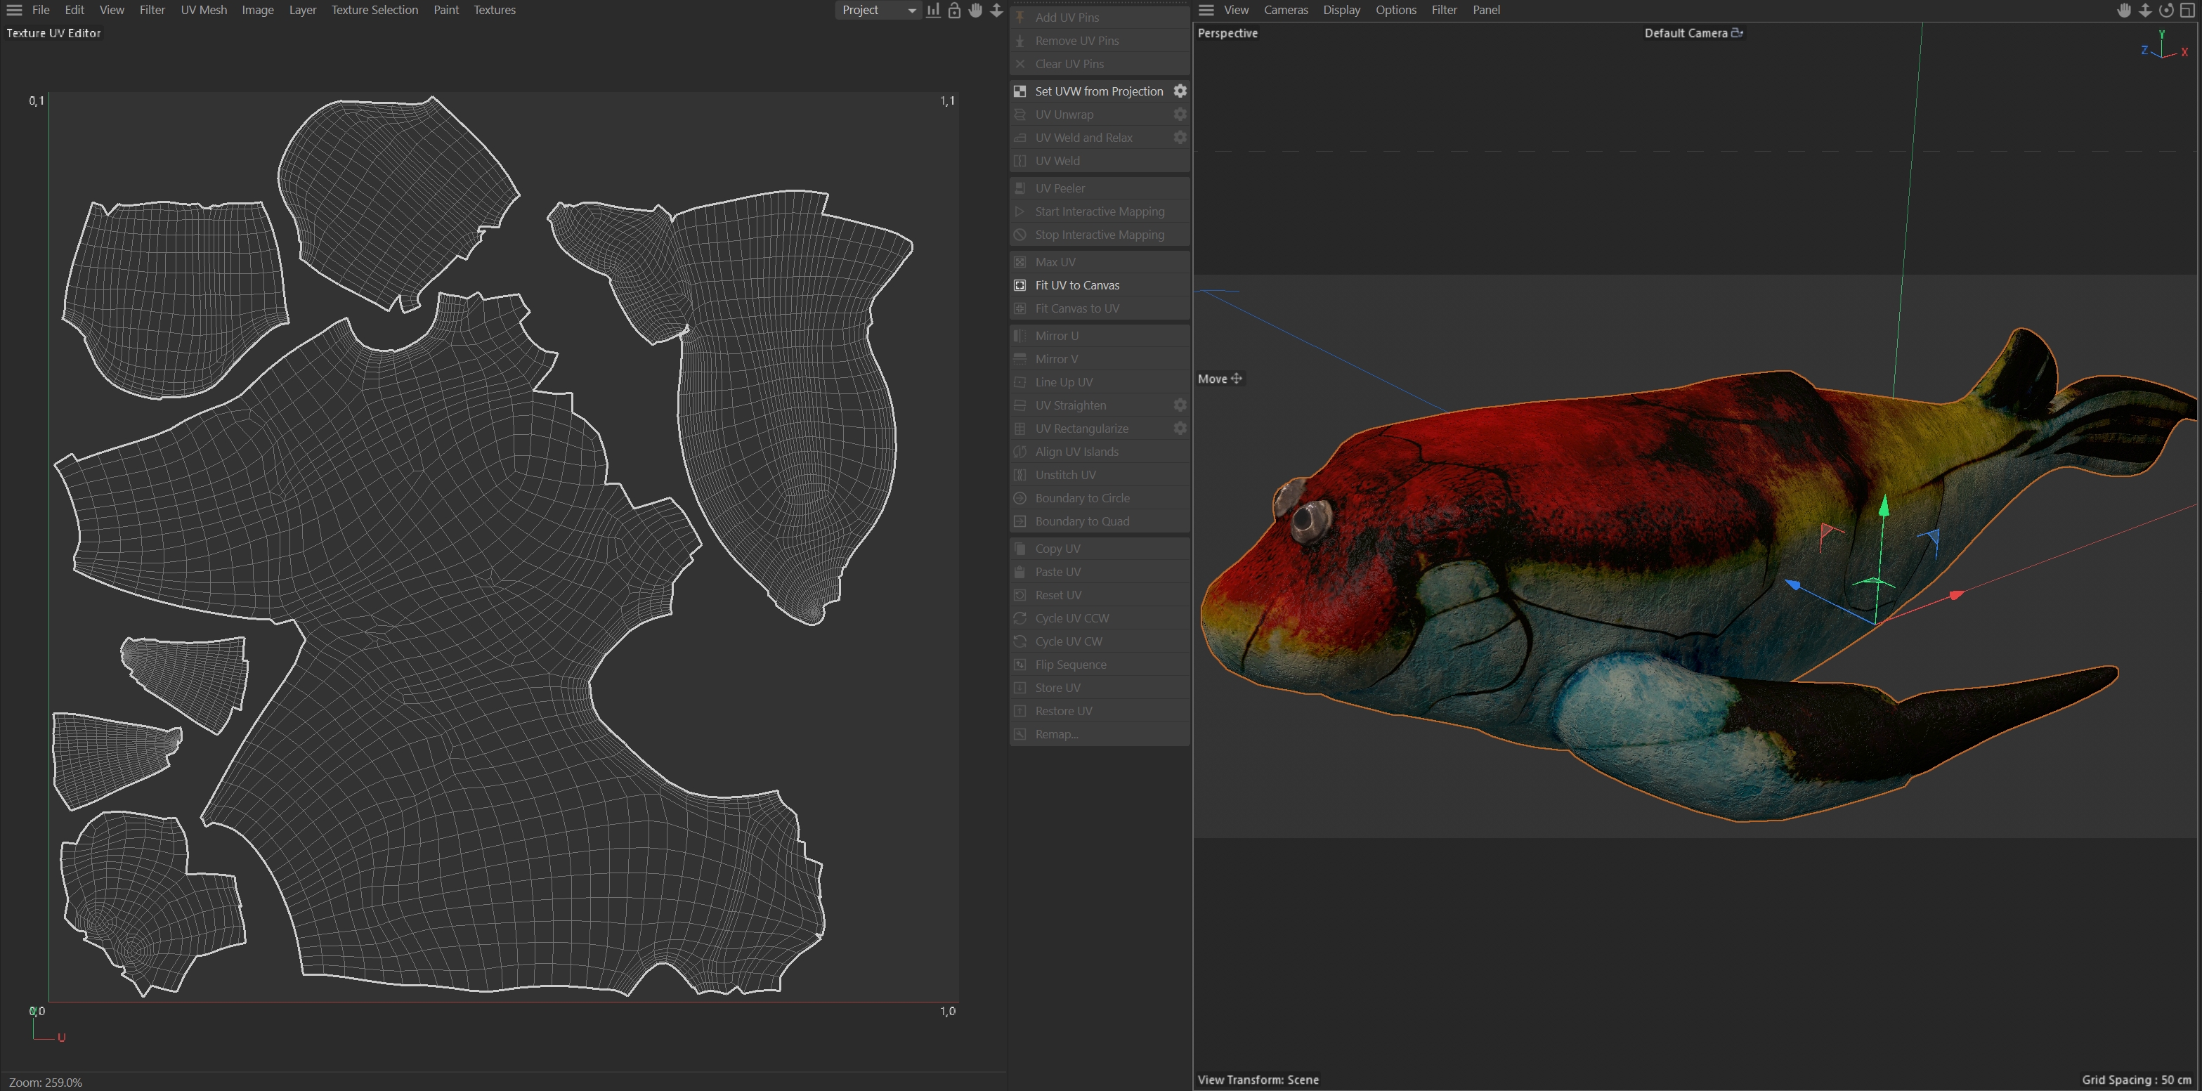Click the Move tool label in viewport
The width and height of the screenshot is (2202, 1091).
1212,379
